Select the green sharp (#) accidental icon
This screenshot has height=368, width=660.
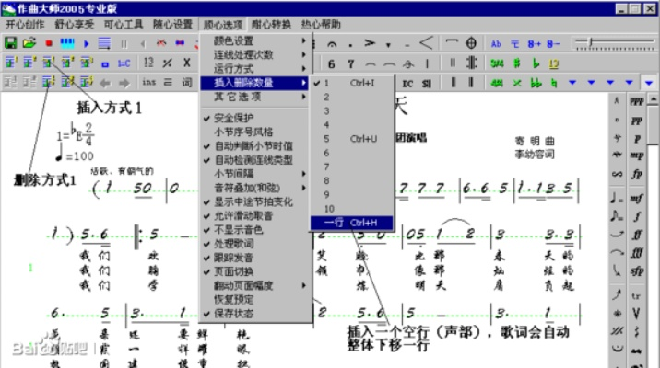(517, 63)
